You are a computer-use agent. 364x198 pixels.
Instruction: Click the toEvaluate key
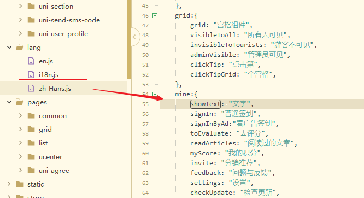[209, 133]
